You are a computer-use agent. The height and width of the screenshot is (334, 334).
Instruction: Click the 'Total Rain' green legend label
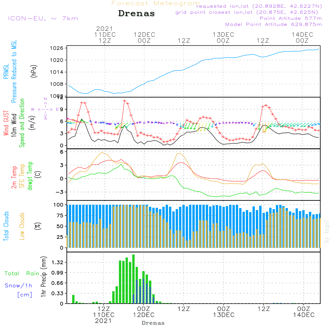coord(22,274)
